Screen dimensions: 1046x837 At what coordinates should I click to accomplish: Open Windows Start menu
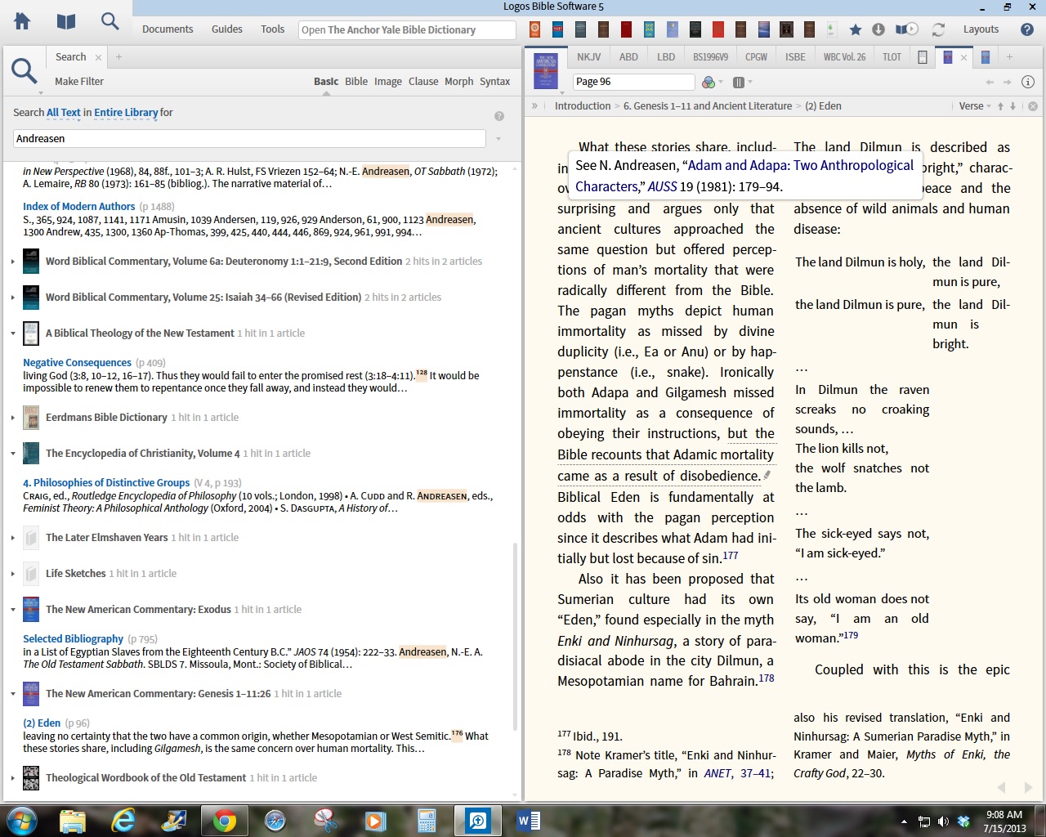[x=22, y=820]
